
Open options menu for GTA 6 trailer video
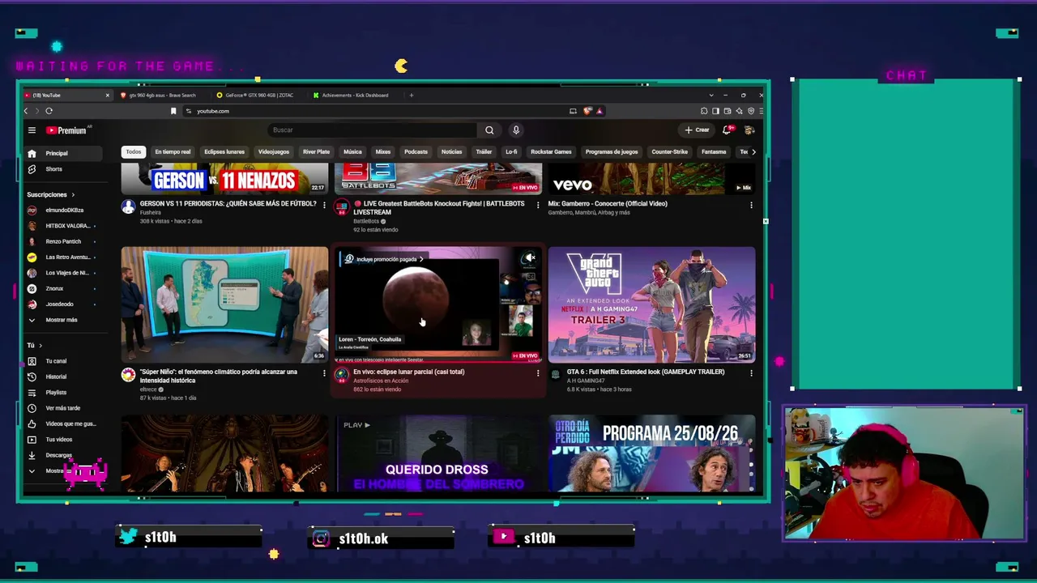751,373
